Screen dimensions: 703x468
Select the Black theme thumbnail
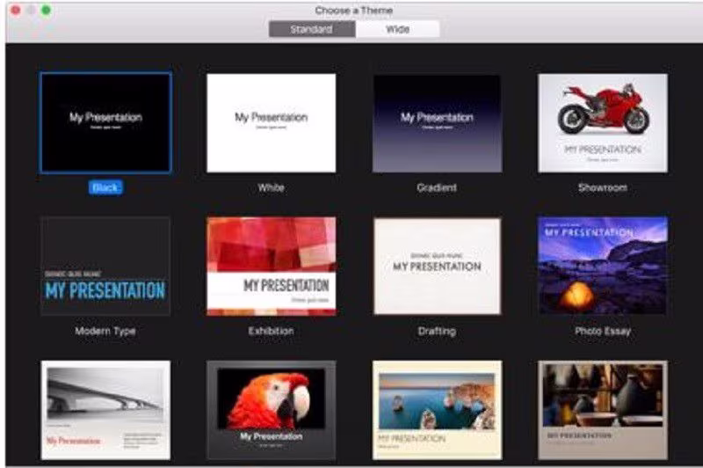click(105, 123)
